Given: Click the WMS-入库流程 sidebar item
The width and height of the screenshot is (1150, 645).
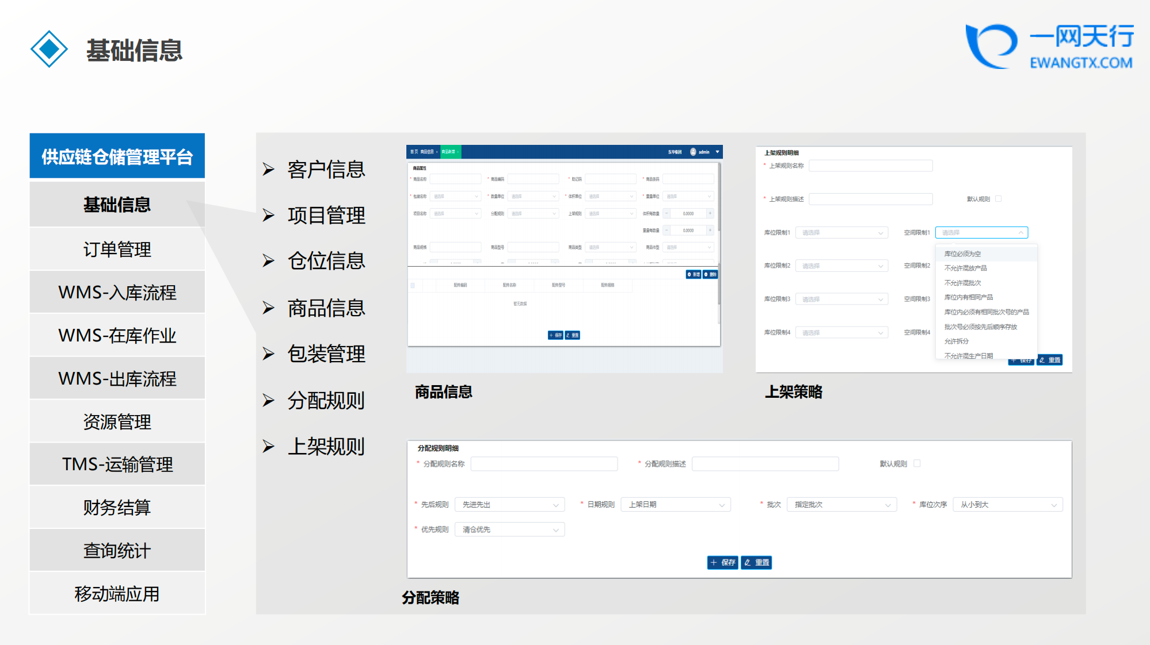Looking at the screenshot, I should pyautogui.click(x=117, y=293).
